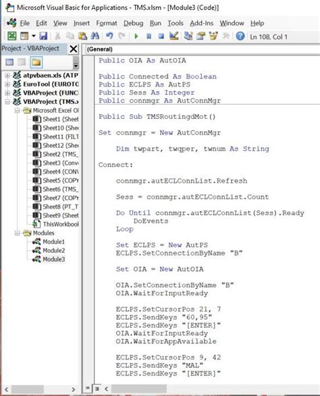The height and width of the screenshot is (396, 320).
Task: Expand the EuroTool project node
Action: coord(7,84)
